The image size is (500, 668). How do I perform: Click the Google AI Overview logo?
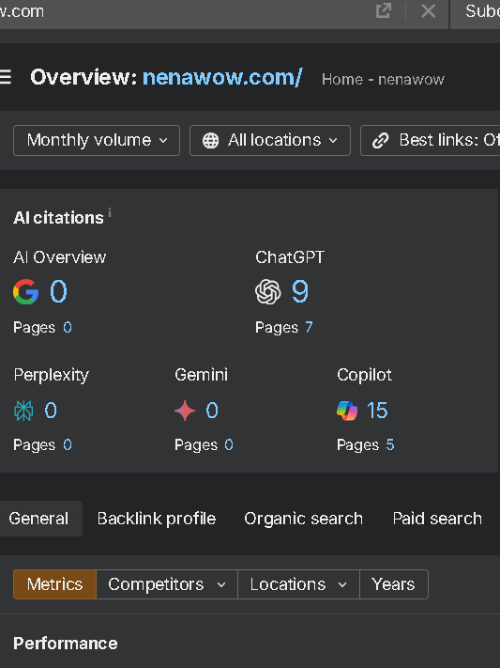tap(26, 291)
